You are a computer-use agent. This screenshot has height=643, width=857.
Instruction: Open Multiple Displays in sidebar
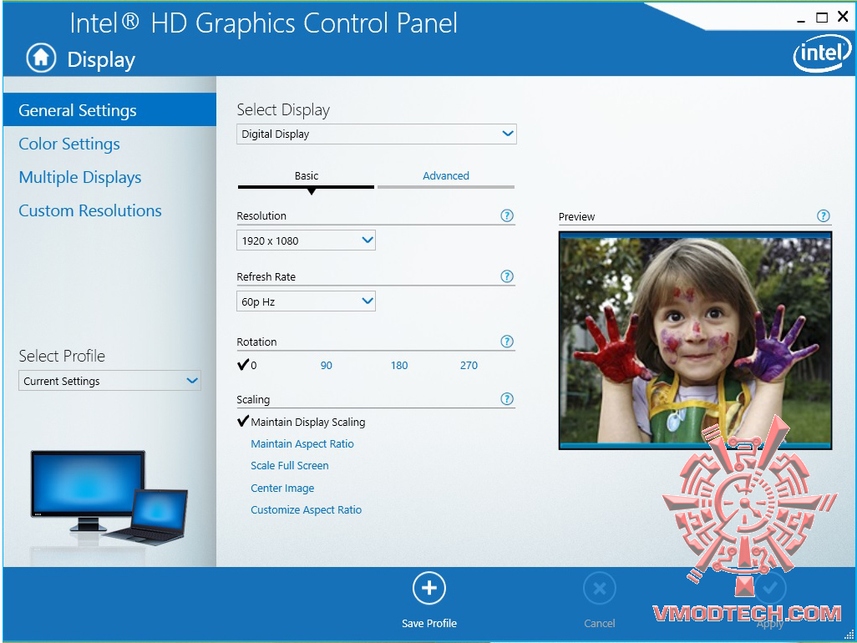(x=80, y=178)
